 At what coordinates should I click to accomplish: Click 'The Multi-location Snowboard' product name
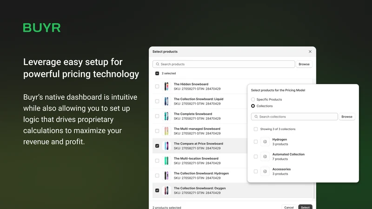[196, 158]
